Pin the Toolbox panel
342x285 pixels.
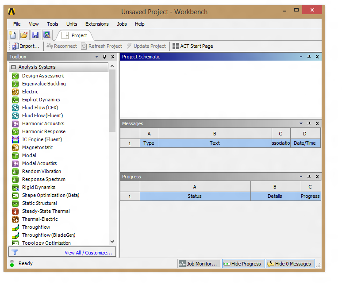point(105,57)
